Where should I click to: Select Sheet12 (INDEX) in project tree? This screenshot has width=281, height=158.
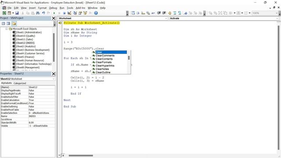pyautogui.click(x=25, y=43)
